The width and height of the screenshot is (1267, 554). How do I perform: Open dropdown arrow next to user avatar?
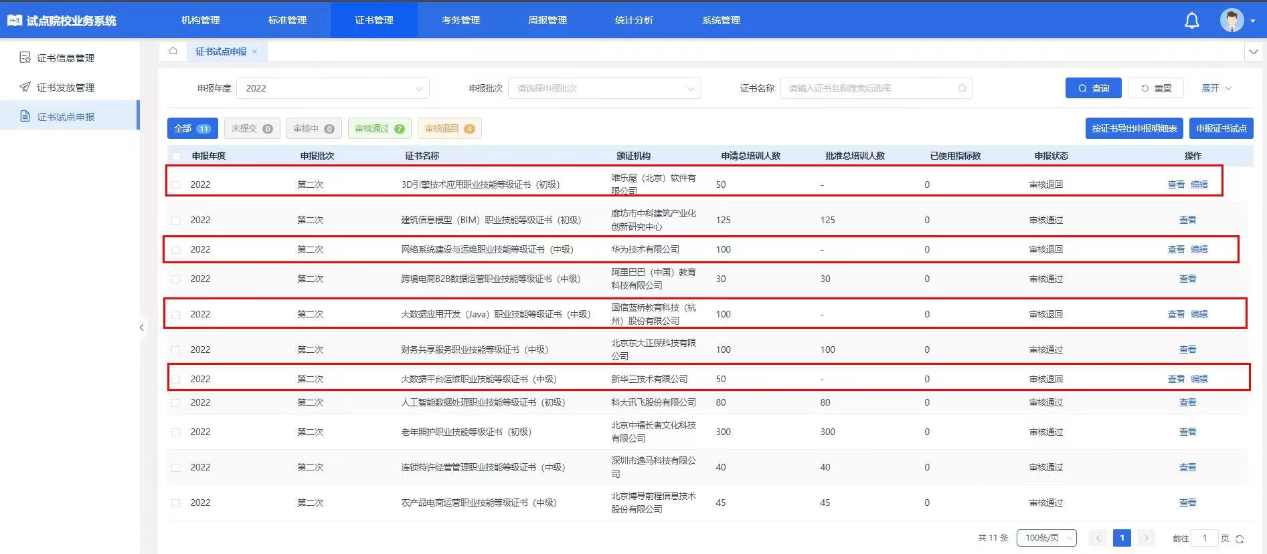[1253, 21]
